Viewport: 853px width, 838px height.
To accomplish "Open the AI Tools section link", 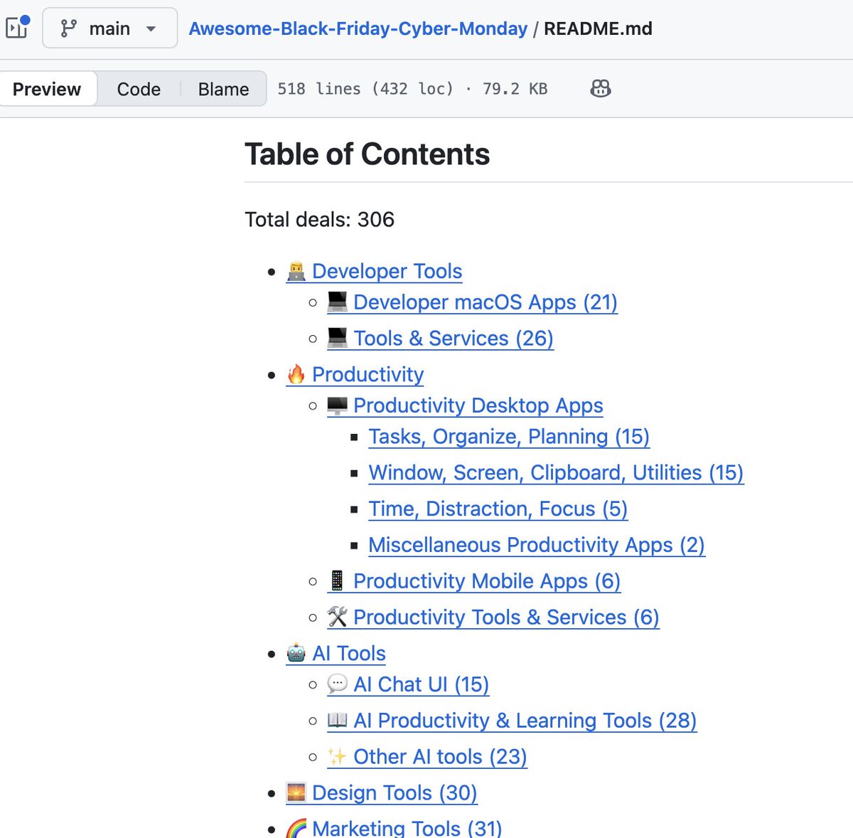I will pos(336,653).
